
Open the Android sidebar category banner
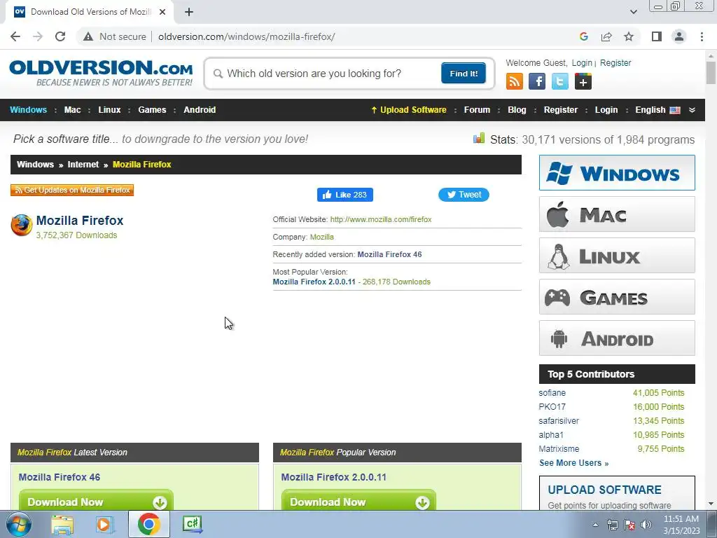pos(617,338)
